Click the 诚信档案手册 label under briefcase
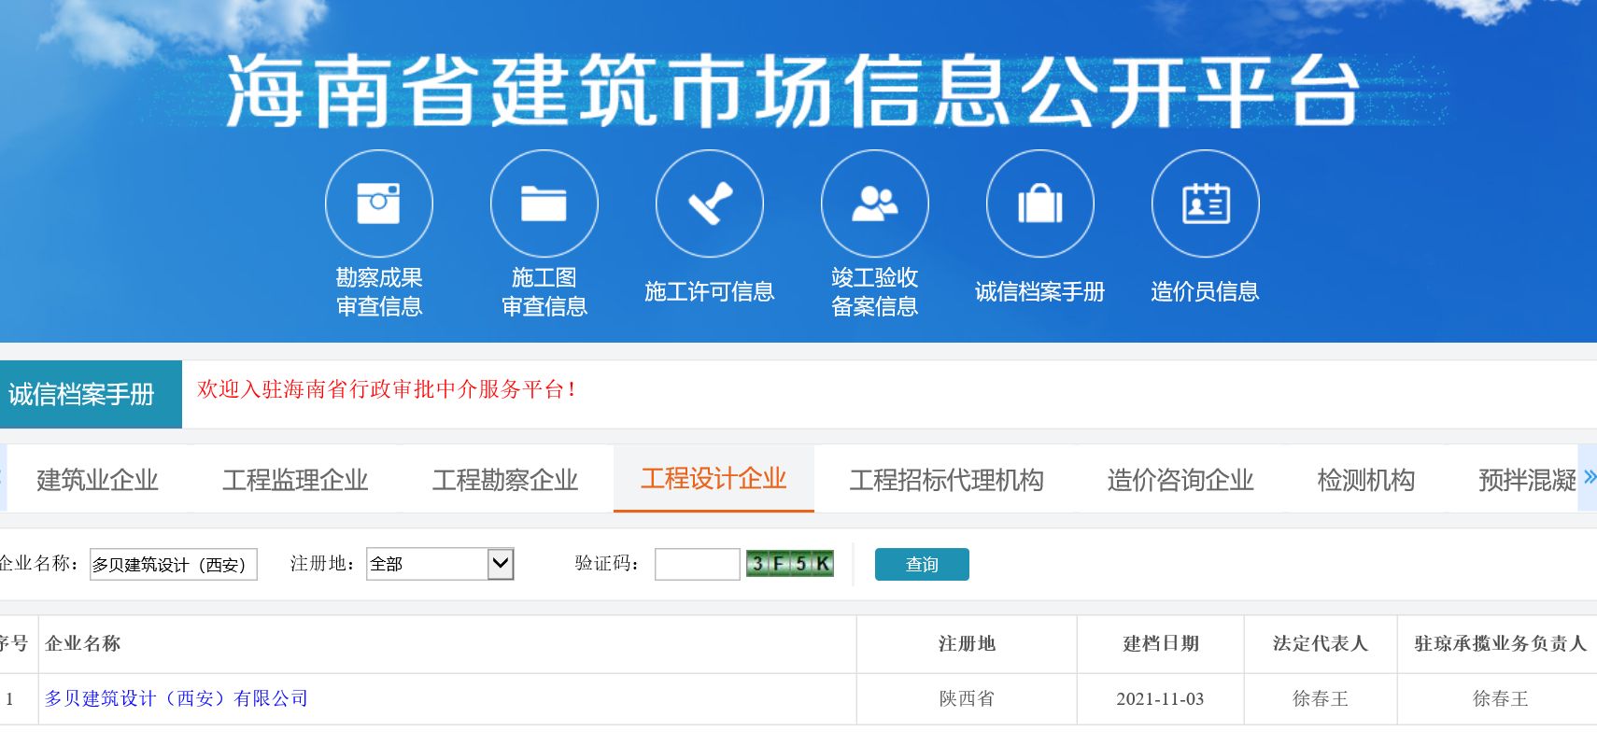This screenshot has height=745, width=1597. [1040, 291]
